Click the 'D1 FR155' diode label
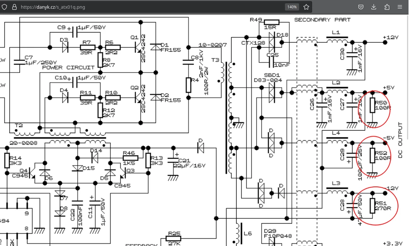This screenshot has height=246, width=419. 171,47
